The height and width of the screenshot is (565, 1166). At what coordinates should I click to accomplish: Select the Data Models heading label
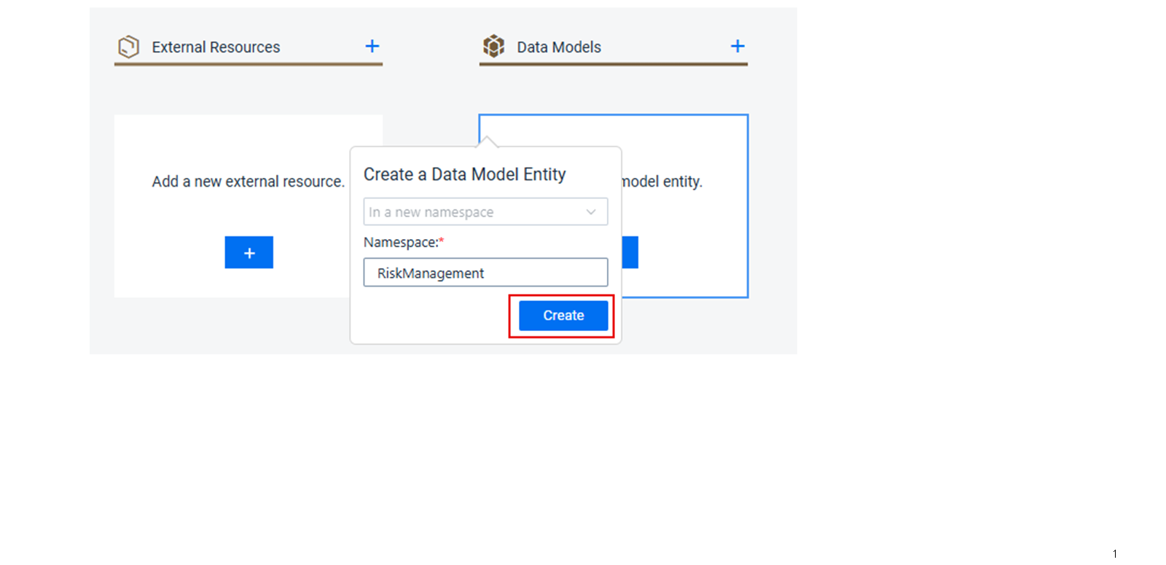559,47
